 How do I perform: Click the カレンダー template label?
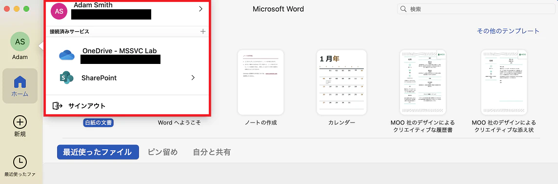click(x=341, y=123)
